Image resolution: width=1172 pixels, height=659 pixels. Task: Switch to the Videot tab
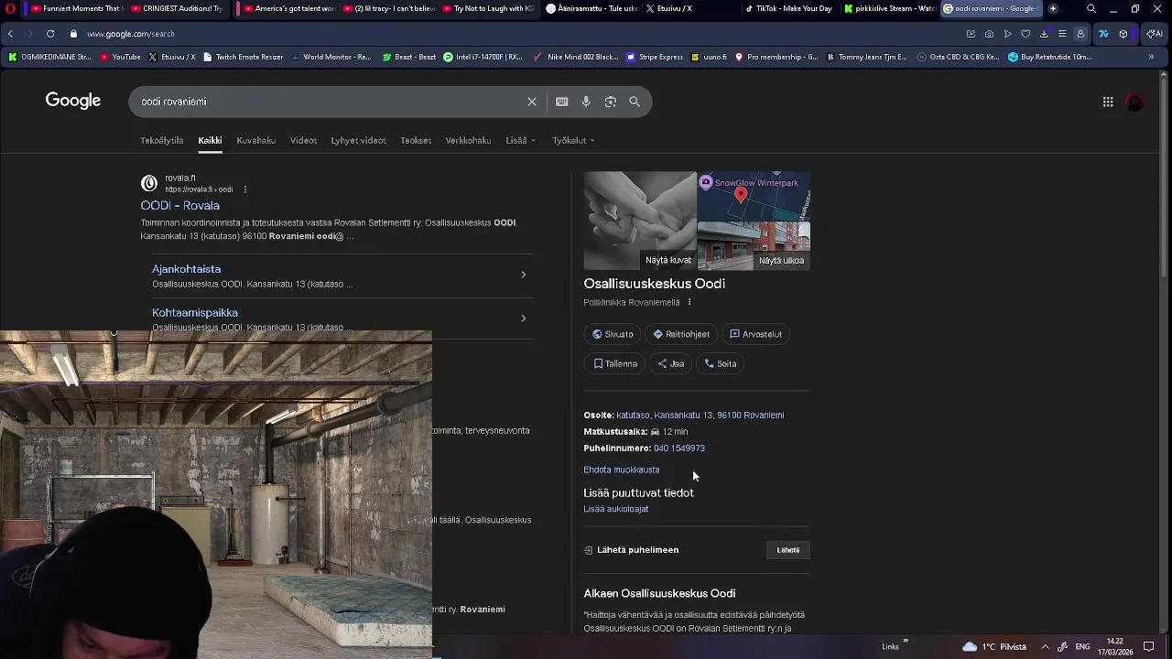click(x=303, y=140)
